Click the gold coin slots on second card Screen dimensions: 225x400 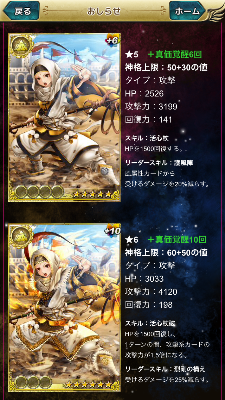tap(33, 382)
